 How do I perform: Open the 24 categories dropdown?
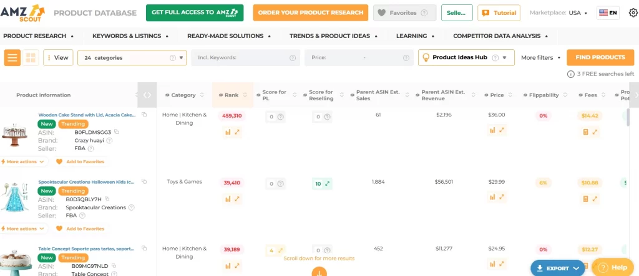click(x=132, y=57)
